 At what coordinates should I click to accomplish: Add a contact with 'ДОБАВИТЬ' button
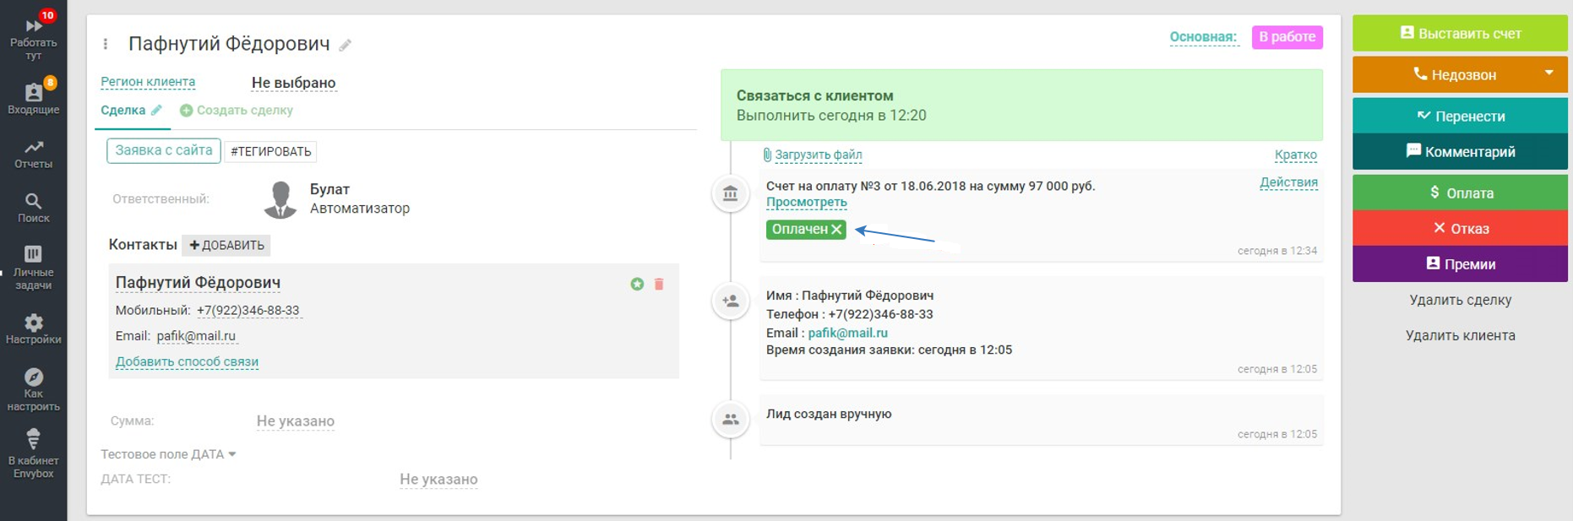[x=226, y=245]
